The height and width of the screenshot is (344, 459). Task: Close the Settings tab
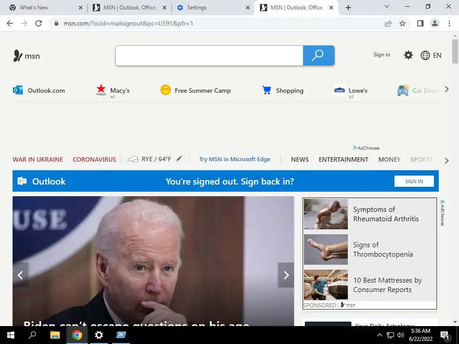click(x=247, y=8)
